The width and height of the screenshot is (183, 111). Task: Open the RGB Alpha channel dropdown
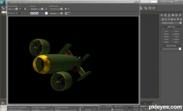tap(56, 13)
